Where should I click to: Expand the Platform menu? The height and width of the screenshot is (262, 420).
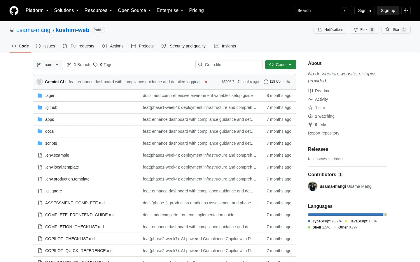(x=37, y=10)
